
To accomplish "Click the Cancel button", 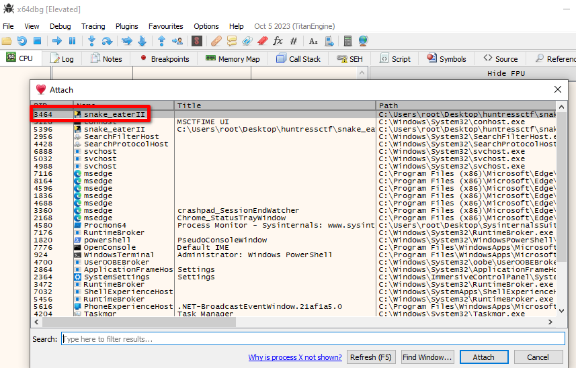I will [x=538, y=357].
